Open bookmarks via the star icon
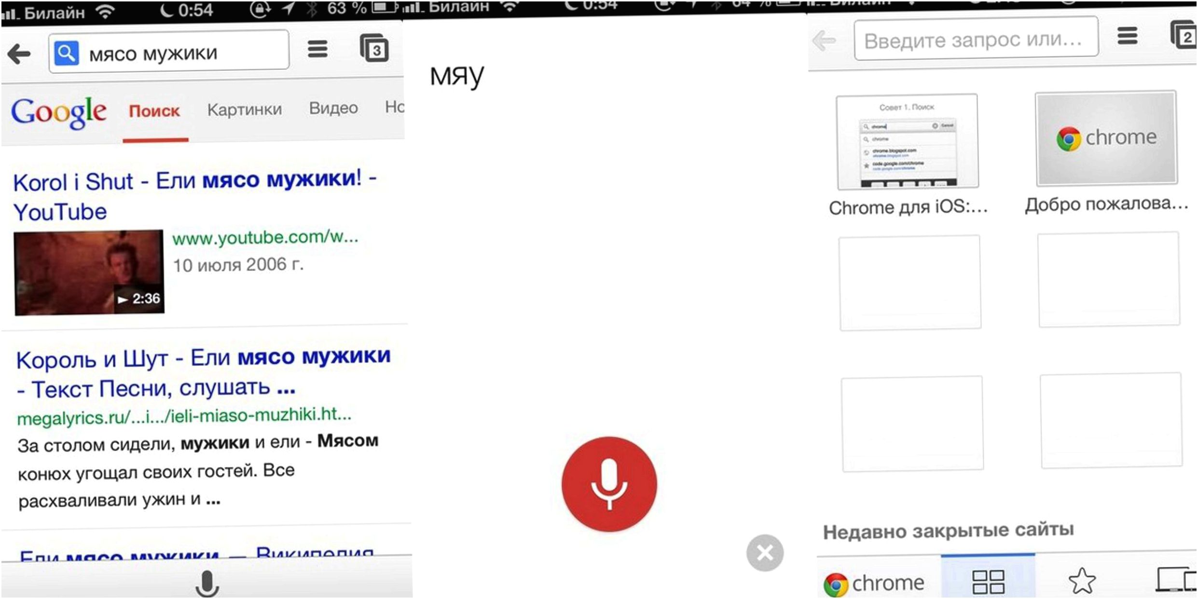The width and height of the screenshot is (1198, 599). 1082,581
